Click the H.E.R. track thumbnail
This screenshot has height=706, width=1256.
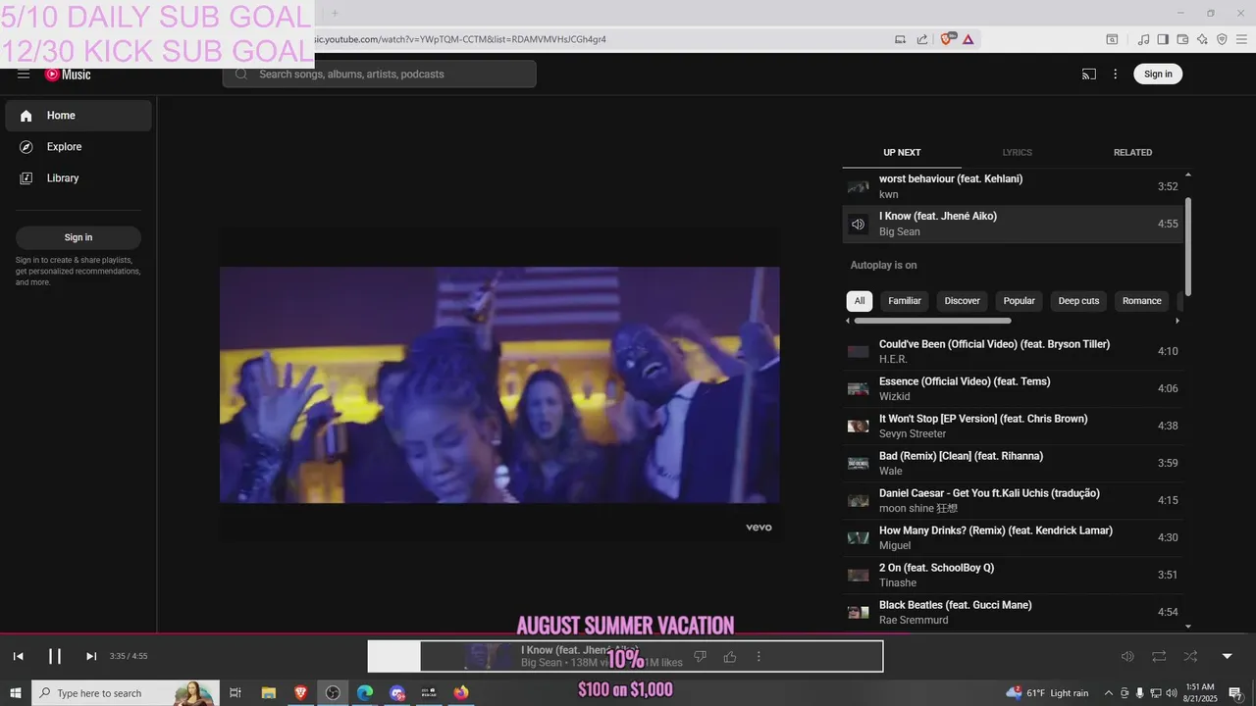coord(859,352)
